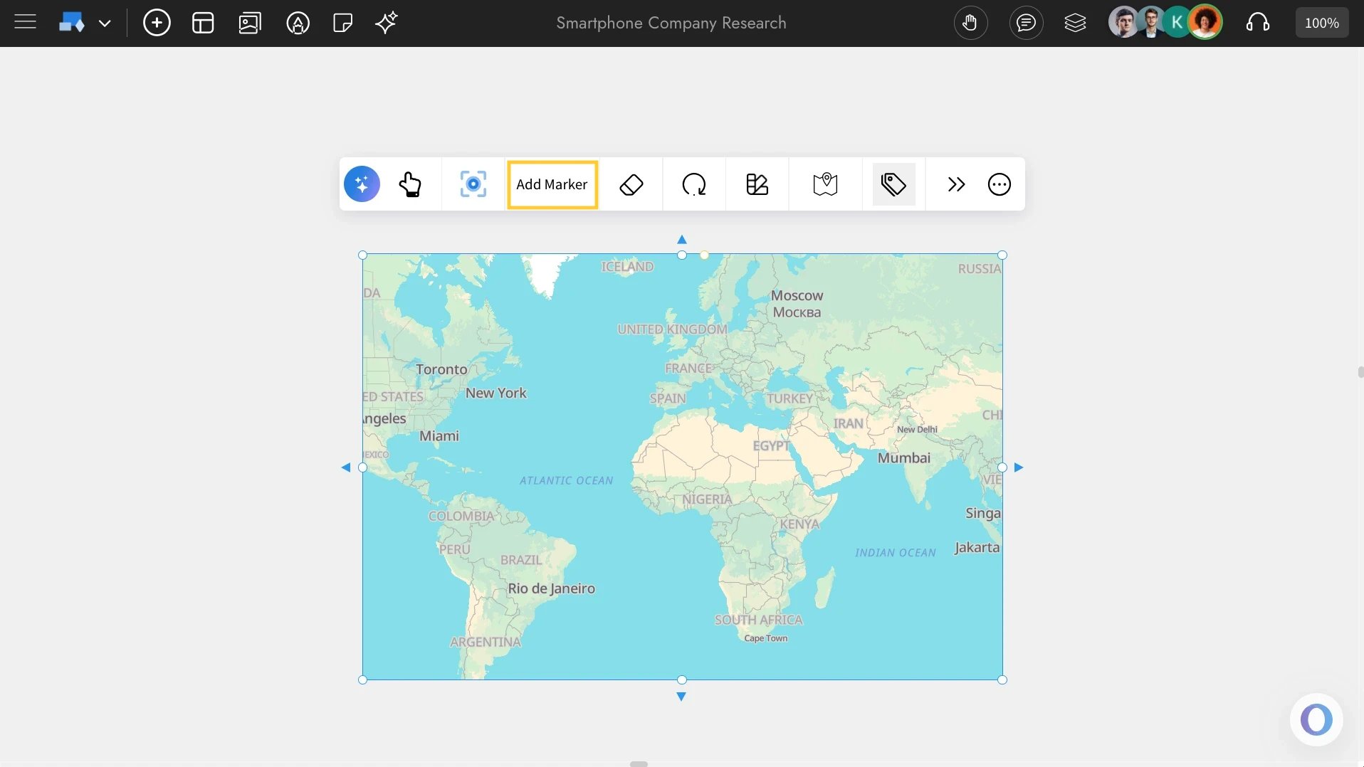The image size is (1364, 767).
Task: Click the Add Marker button
Action: (552, 184)
